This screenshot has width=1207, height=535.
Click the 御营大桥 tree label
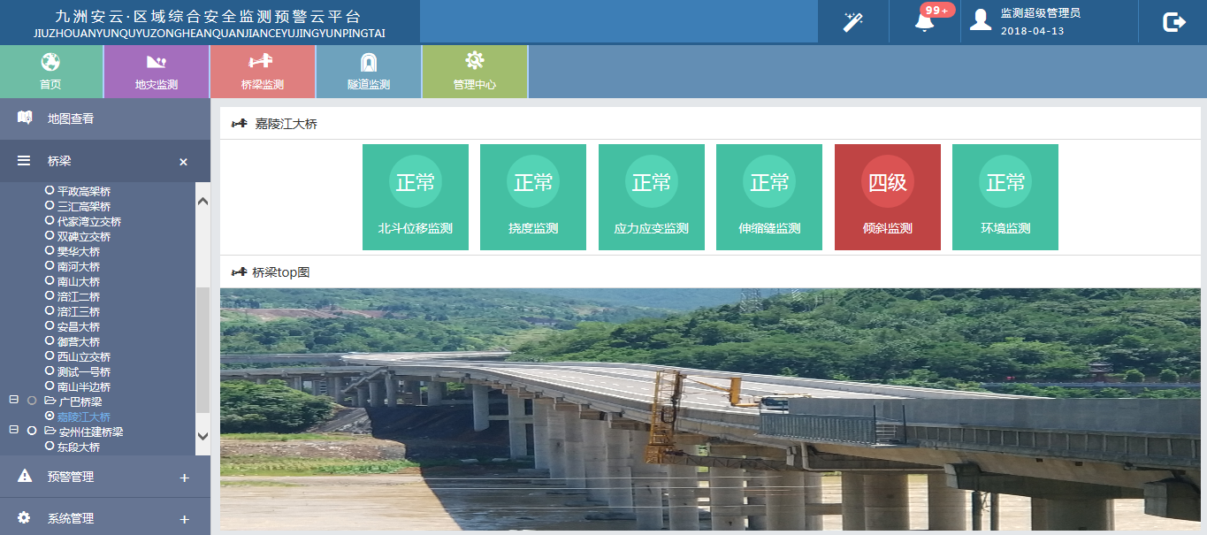(79, 341)
